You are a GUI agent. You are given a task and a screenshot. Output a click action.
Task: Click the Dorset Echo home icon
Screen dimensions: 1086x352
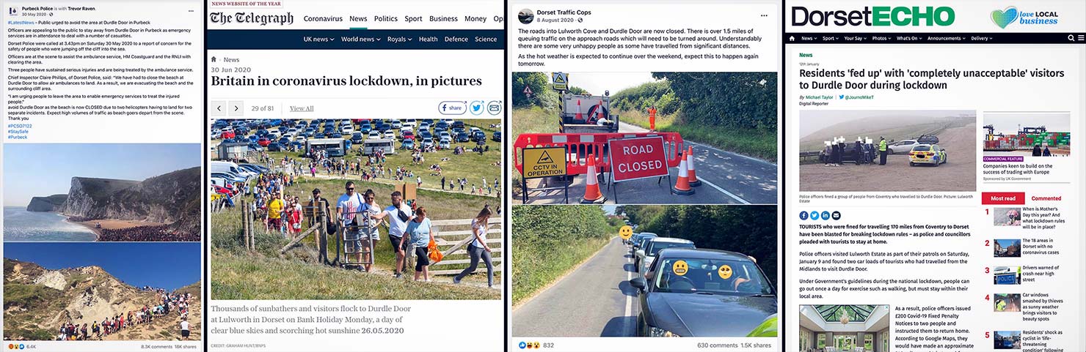[792, 38]
